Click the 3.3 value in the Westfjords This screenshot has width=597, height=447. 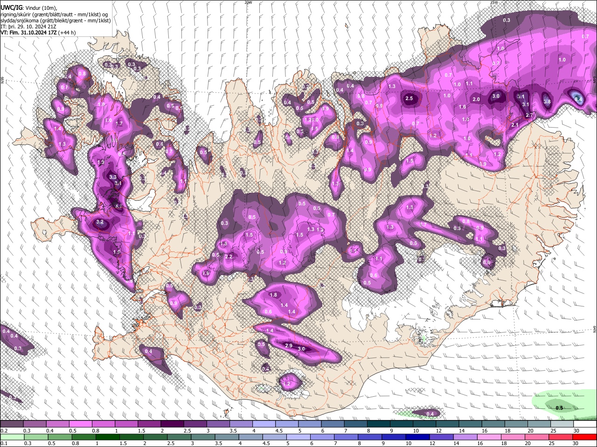(112, 177)
